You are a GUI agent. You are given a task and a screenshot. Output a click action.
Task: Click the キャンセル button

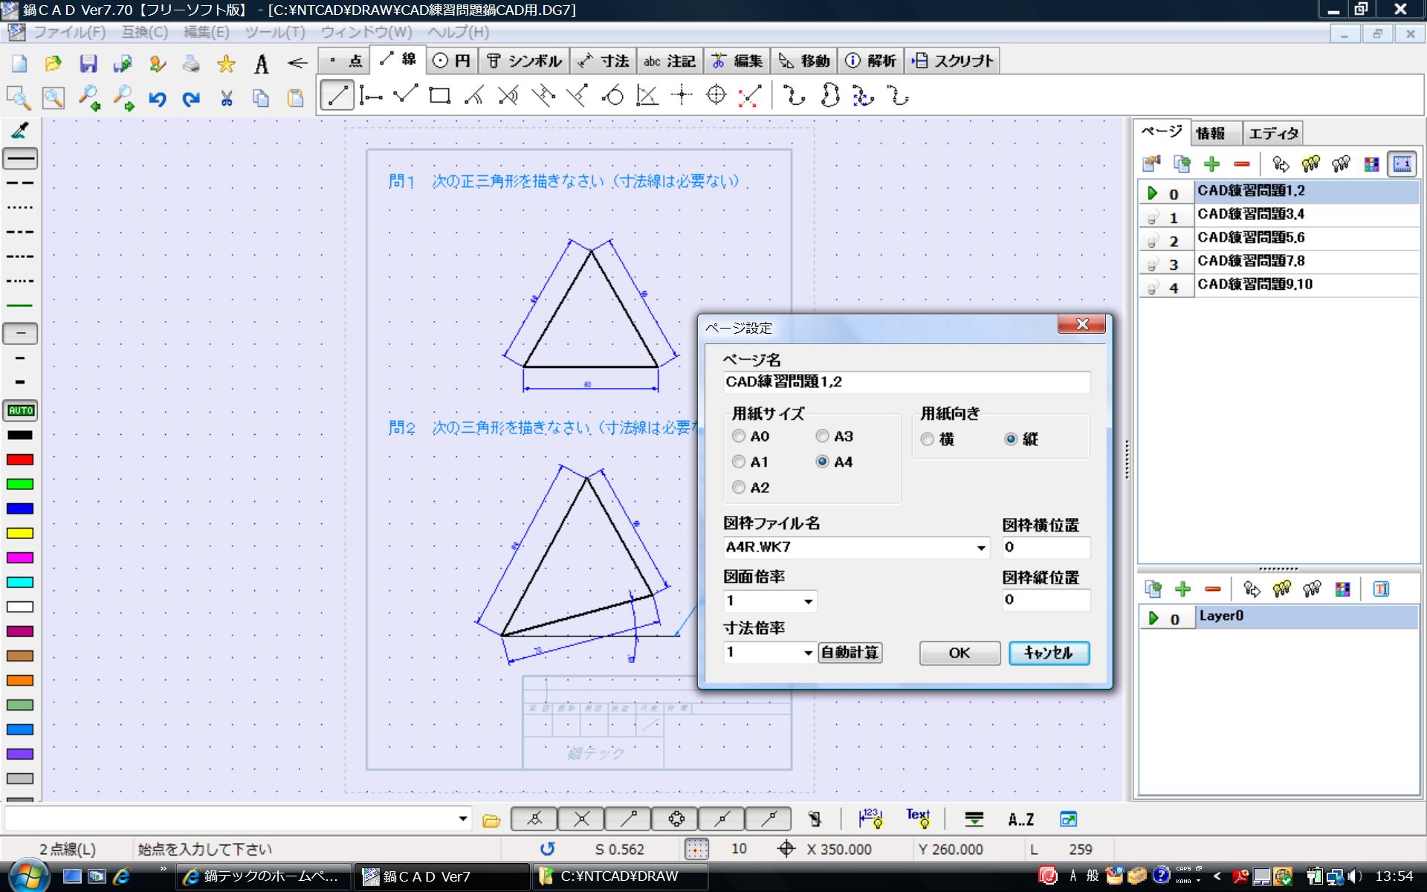(x=1049, y=653)
